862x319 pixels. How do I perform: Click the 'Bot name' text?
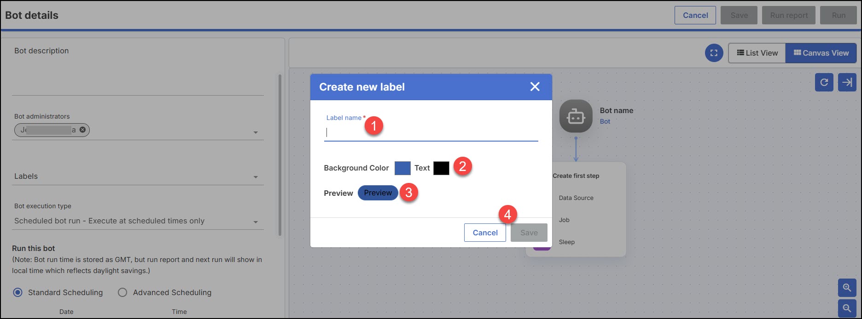coord(617,110)
